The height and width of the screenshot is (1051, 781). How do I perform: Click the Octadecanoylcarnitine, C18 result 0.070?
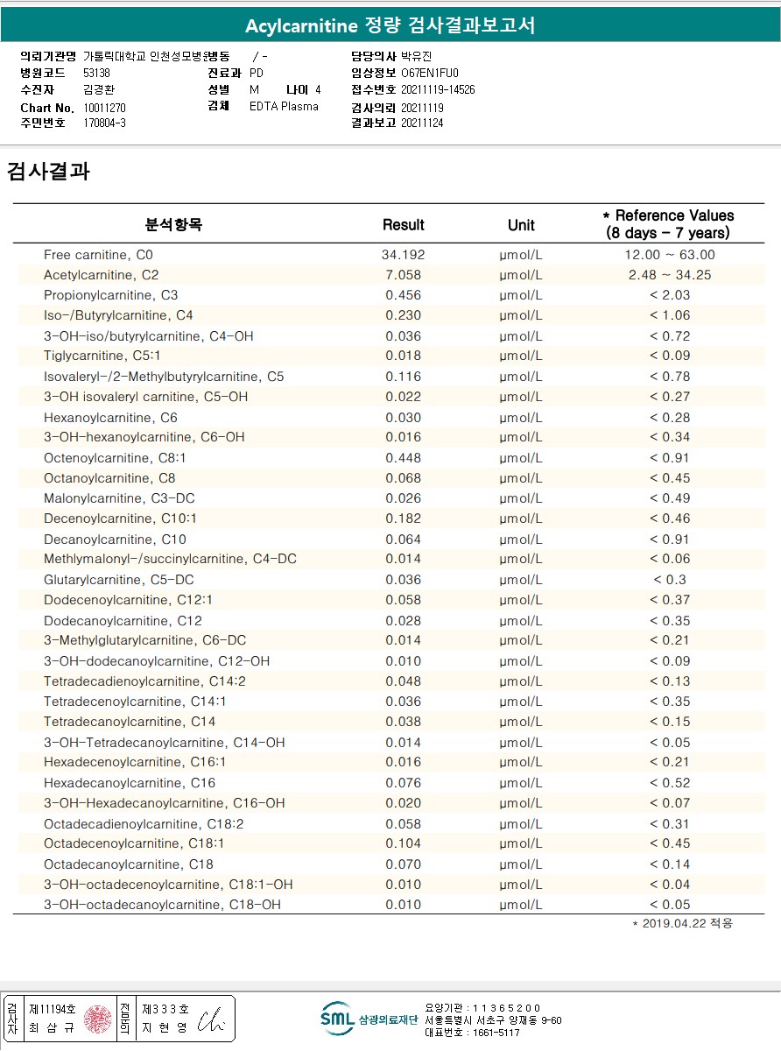(404, 864)
